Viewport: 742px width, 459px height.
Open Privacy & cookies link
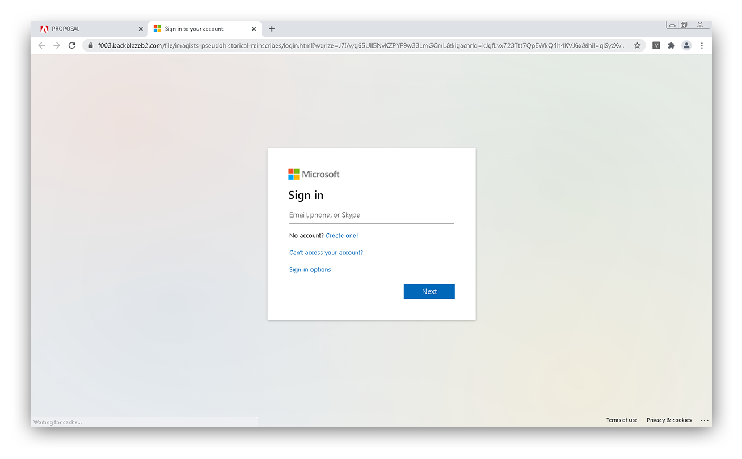click(x=669, y=420)
